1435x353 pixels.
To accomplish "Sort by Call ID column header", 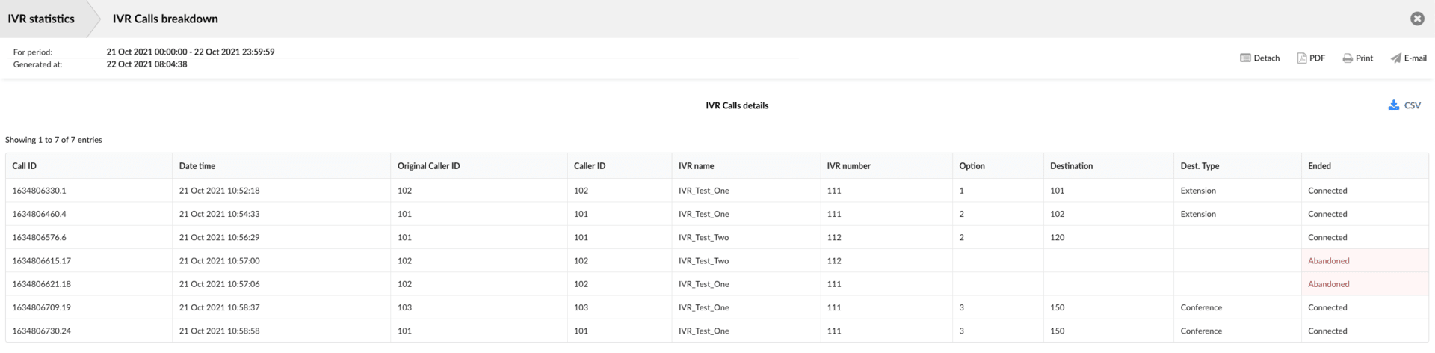I will 25,166.
